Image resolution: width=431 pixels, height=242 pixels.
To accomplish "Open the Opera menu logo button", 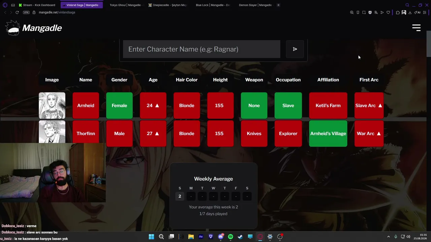I will pos(5,5).
